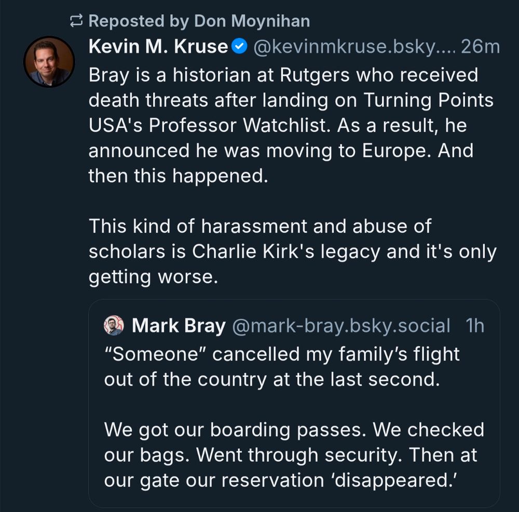
Task: Open Mark Bray's name in quoted post
Action: point(179,326)
